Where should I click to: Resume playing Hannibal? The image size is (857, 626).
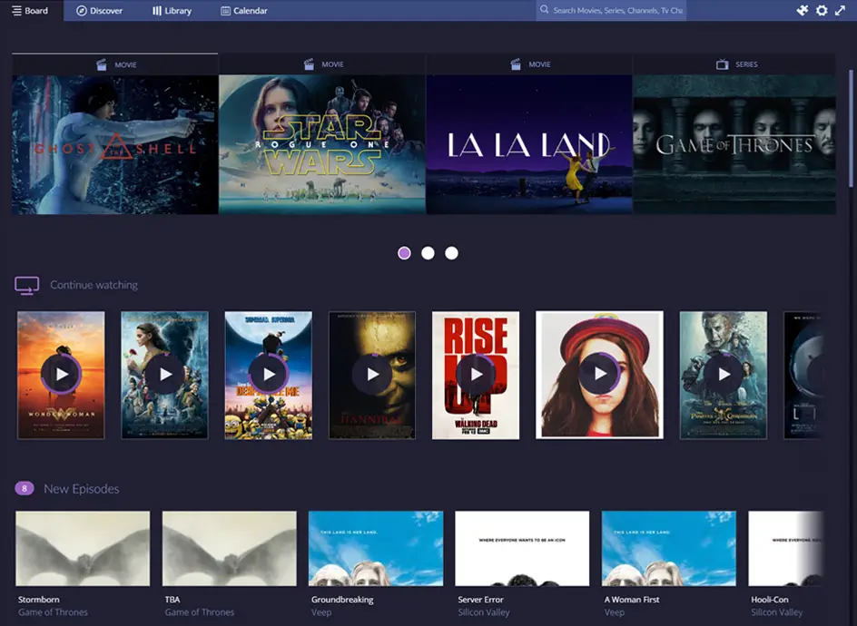(372, 374)
